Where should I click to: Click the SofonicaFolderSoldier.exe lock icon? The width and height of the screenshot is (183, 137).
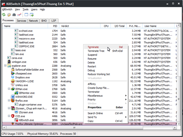[x=13, y=70]
